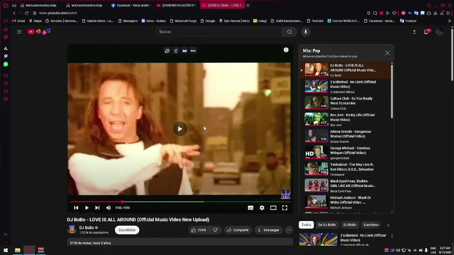Go to the YouTube home logo

click(39, 32)
